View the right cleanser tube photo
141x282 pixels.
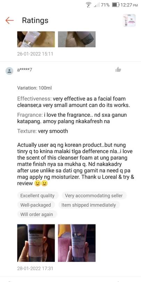coord(77,243)
